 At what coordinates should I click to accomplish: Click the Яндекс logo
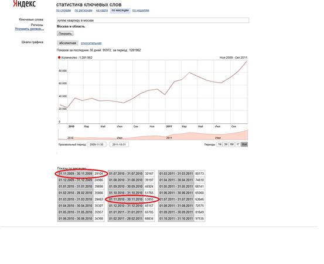[24, 4]
